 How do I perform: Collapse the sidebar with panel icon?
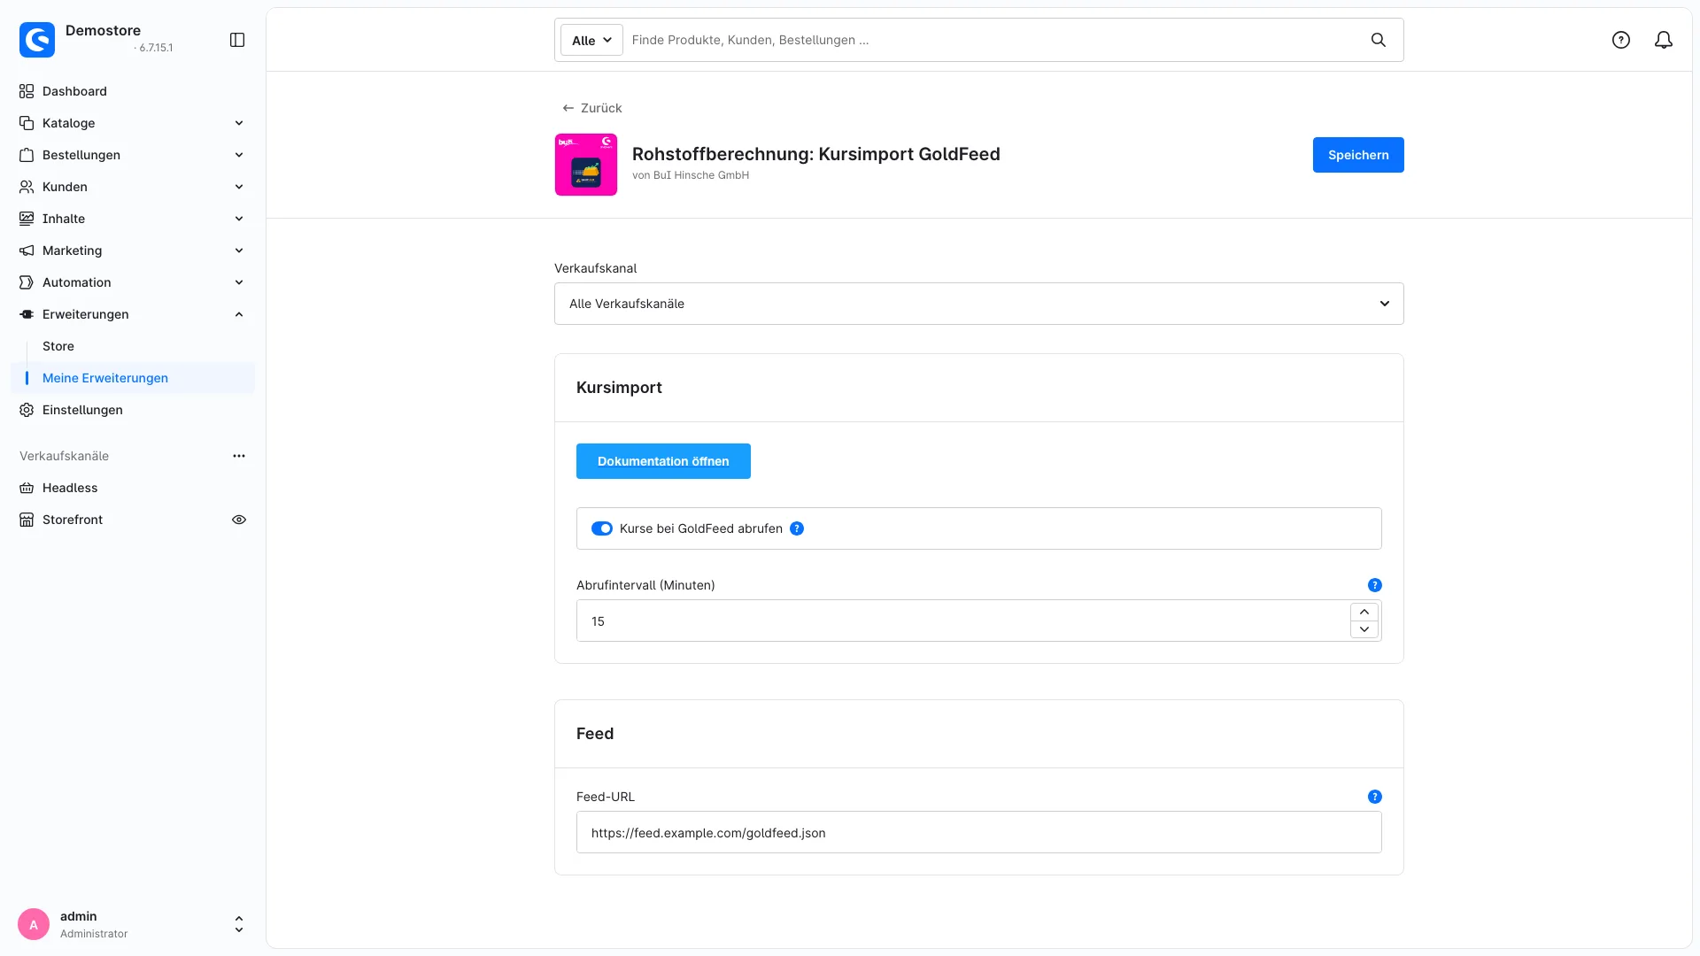click(x=237, y=40)
